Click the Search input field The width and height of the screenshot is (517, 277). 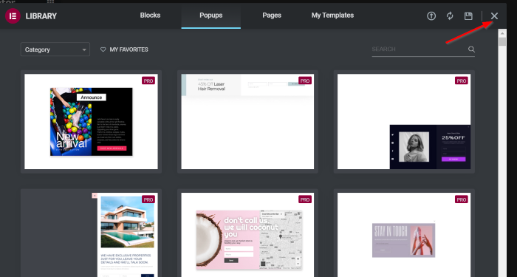[419, 49]
